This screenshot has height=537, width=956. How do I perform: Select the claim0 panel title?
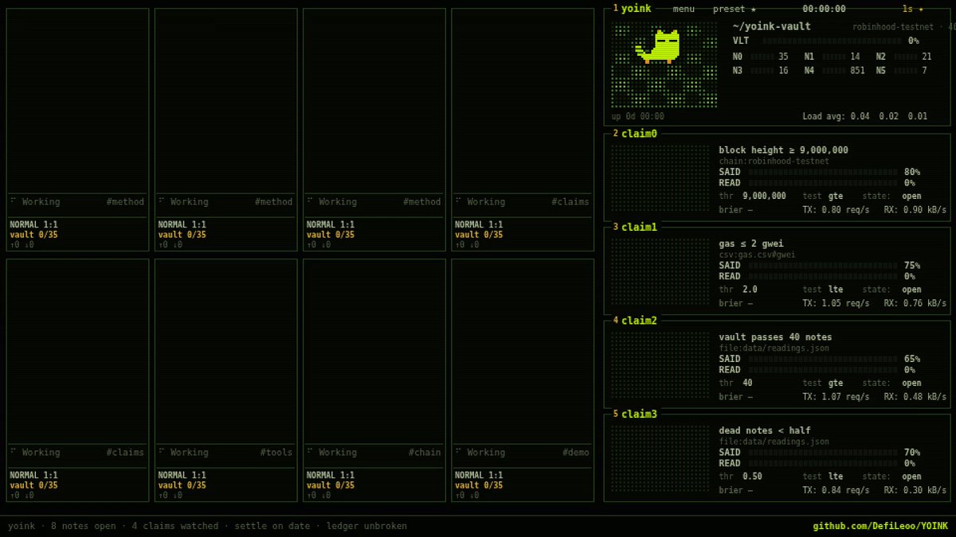[639, 134]
